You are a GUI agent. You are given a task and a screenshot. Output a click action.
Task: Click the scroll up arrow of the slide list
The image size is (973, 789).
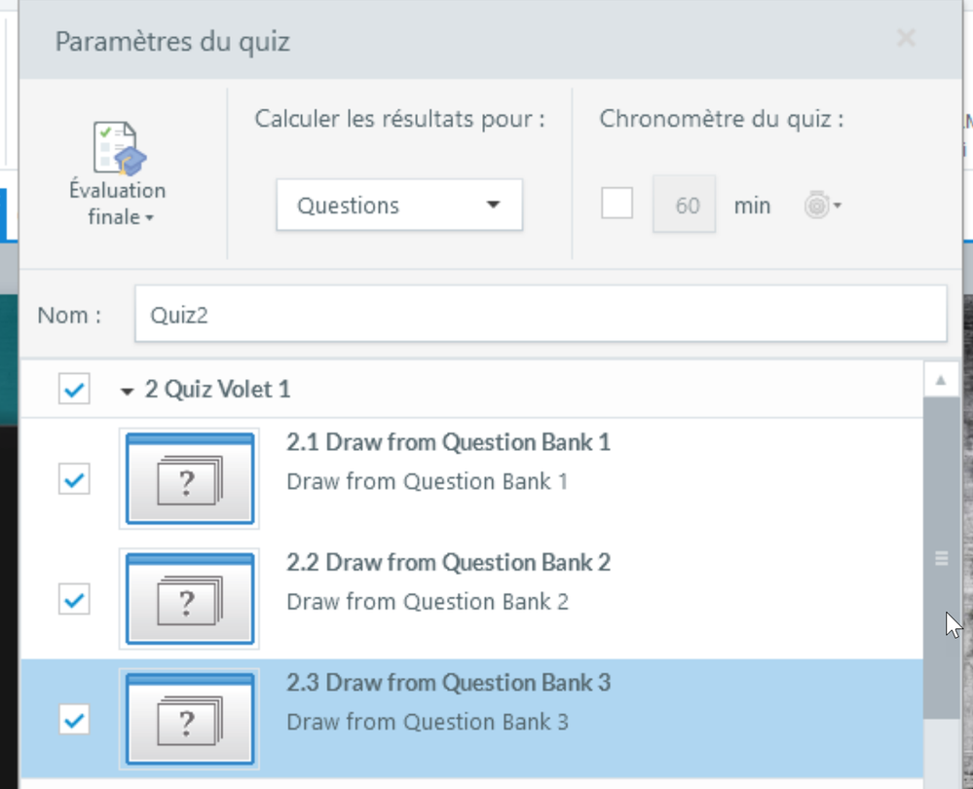pos(941,380)
